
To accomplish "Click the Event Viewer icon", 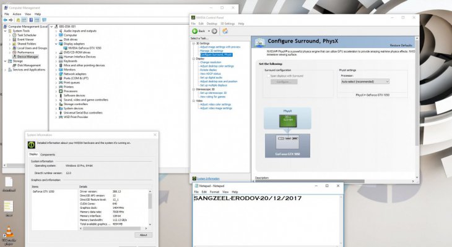I will point(14,40).
